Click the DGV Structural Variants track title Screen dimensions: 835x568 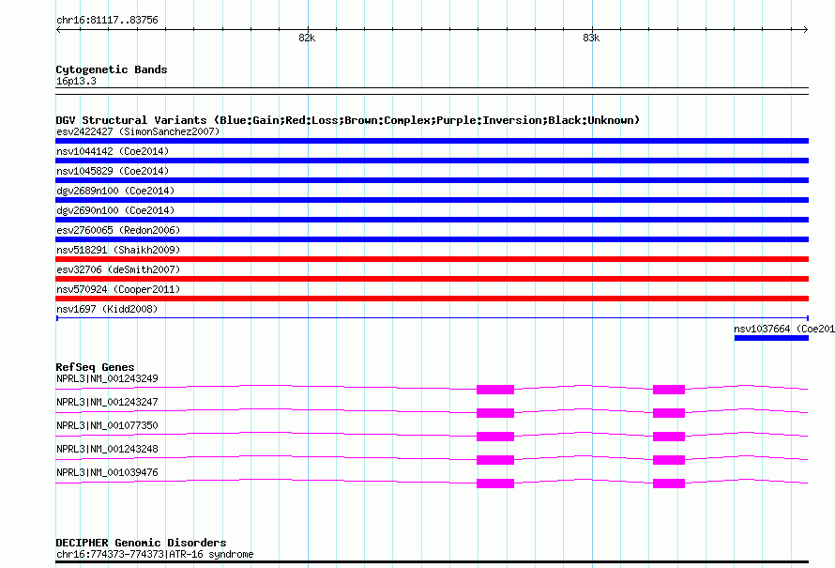click(x=348, y=120)
